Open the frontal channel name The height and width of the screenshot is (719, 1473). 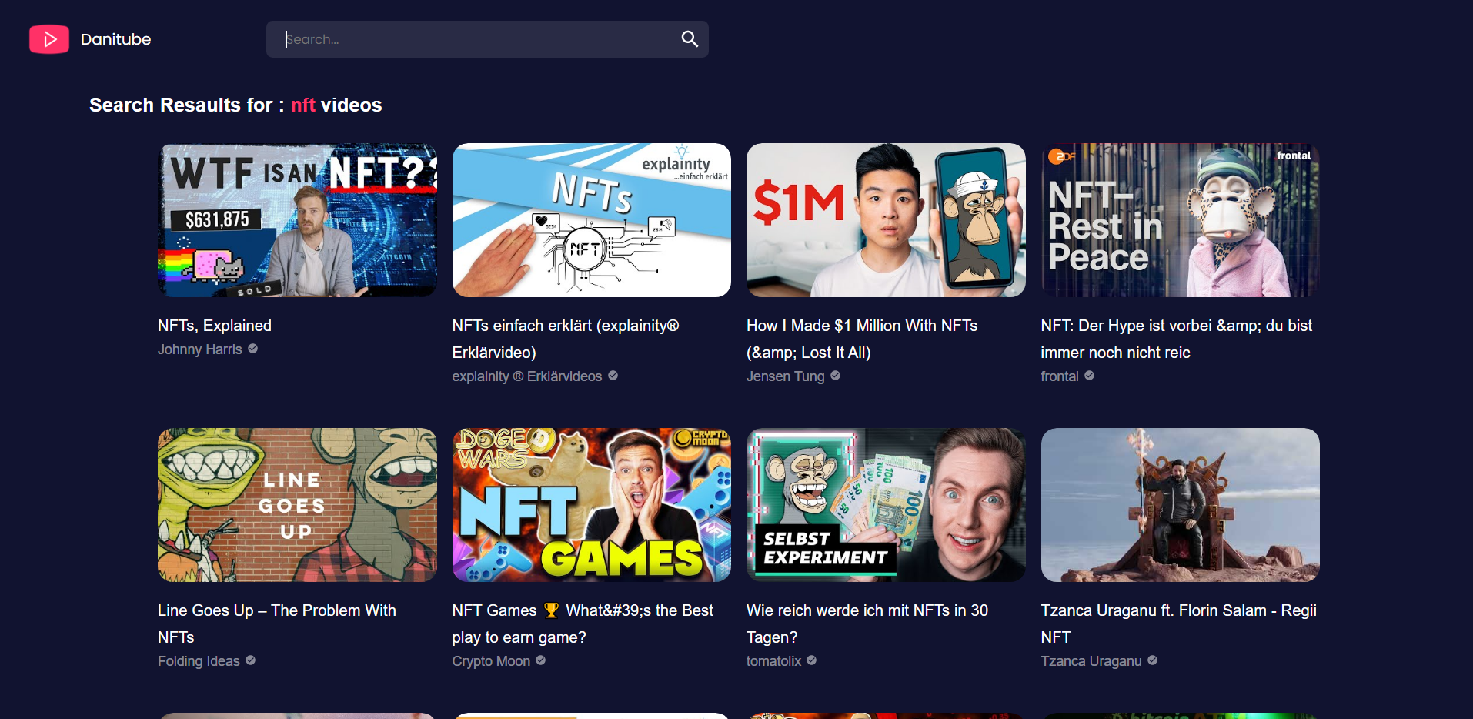[x=1060, y=376]
